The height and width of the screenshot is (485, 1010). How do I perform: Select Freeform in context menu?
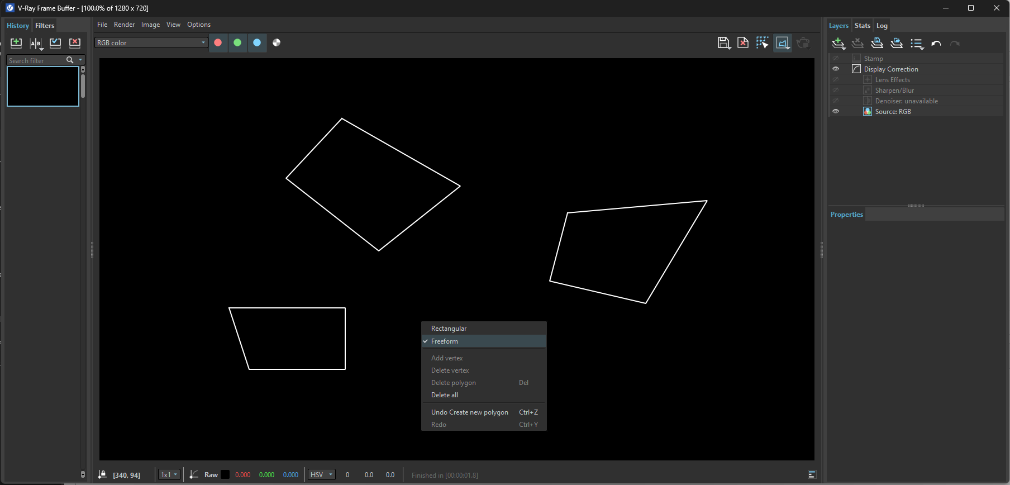[484, 341]
